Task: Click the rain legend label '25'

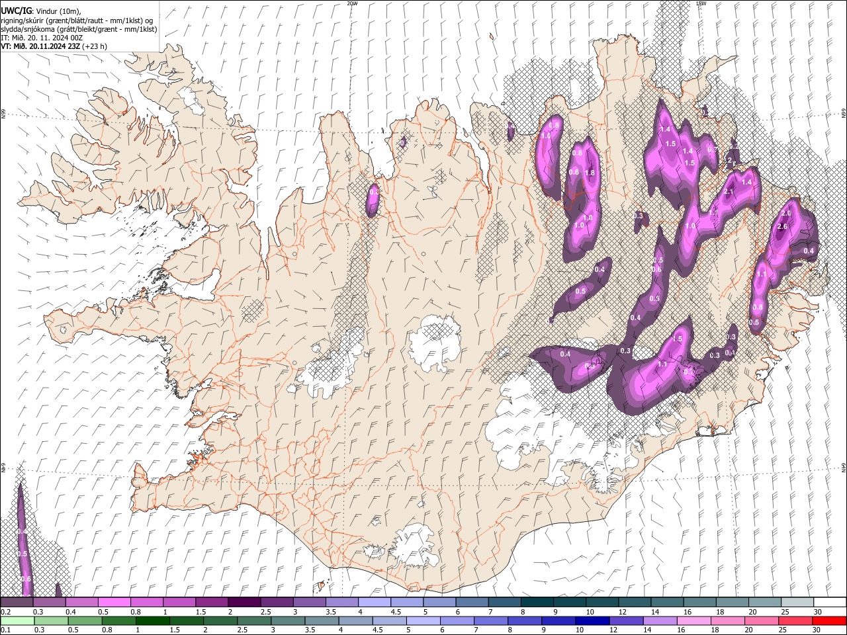Action: [783, 630]
